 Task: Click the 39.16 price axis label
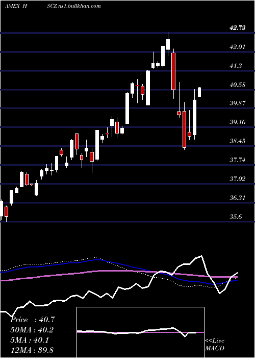pyautogui.click(x=238, y=122)
